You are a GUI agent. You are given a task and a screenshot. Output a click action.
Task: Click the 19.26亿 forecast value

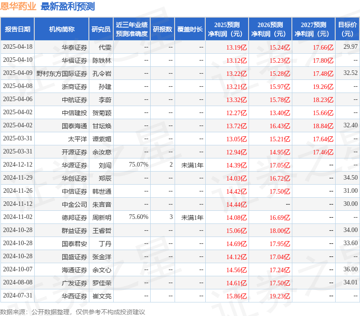pos(323,87)
